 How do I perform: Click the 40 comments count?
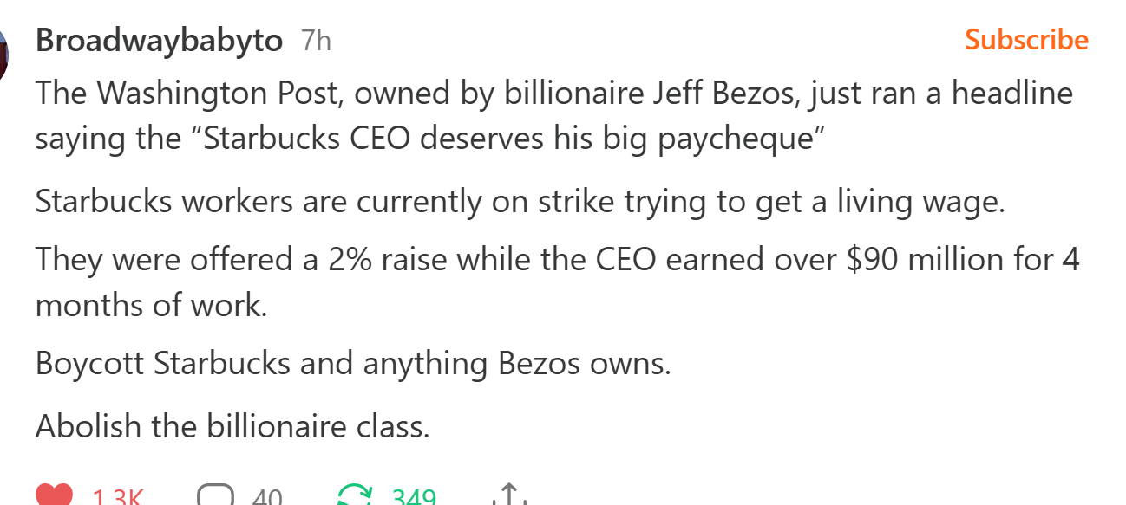(x=268, y=498)
